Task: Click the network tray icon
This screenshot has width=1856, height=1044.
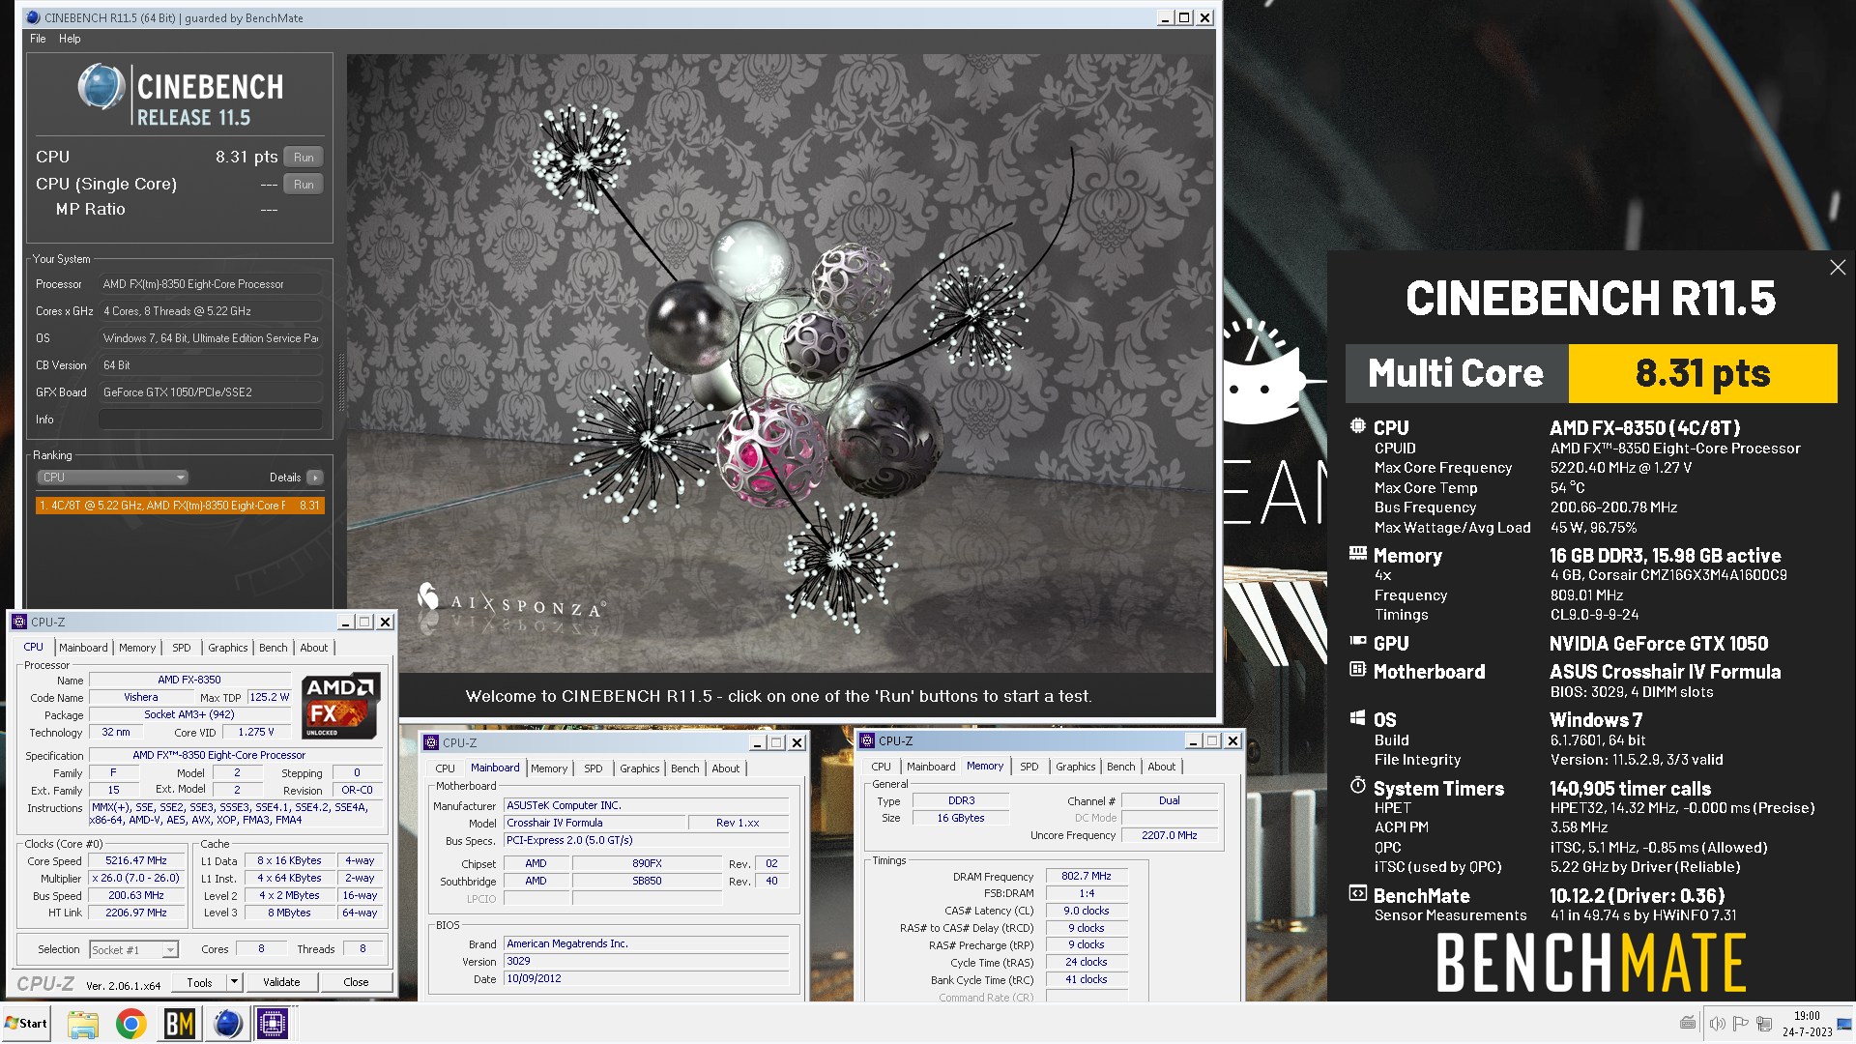Action: [x=1764, y=1023]
